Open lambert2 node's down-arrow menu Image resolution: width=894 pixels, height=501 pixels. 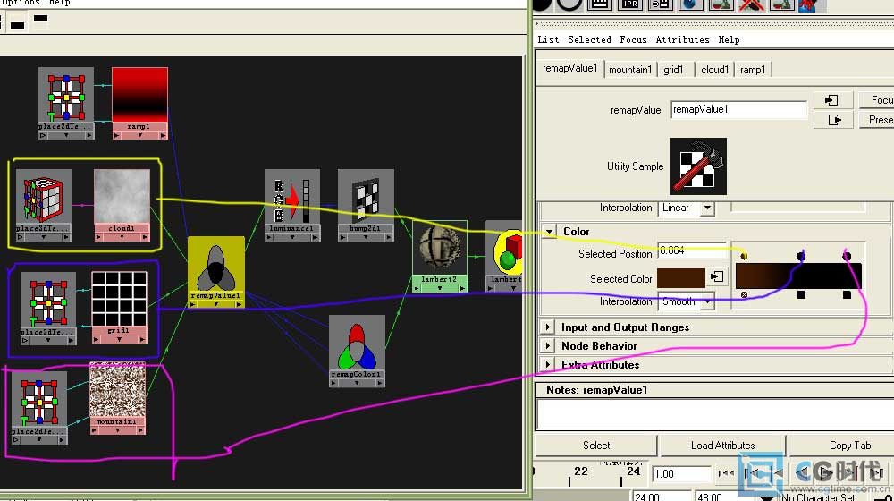point(440,288)
